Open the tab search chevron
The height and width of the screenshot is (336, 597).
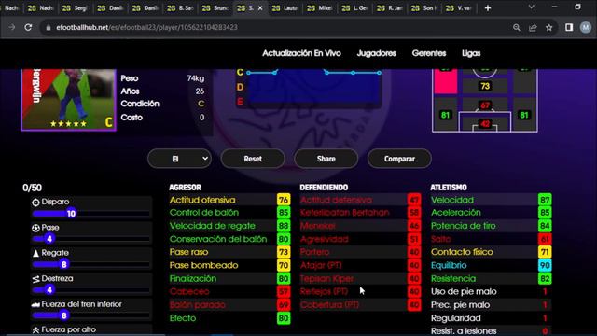click(531, 7)
